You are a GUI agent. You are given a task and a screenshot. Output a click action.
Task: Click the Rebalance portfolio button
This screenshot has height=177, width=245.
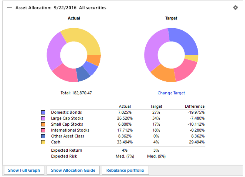pyautogui.click(x=125, y=170)
